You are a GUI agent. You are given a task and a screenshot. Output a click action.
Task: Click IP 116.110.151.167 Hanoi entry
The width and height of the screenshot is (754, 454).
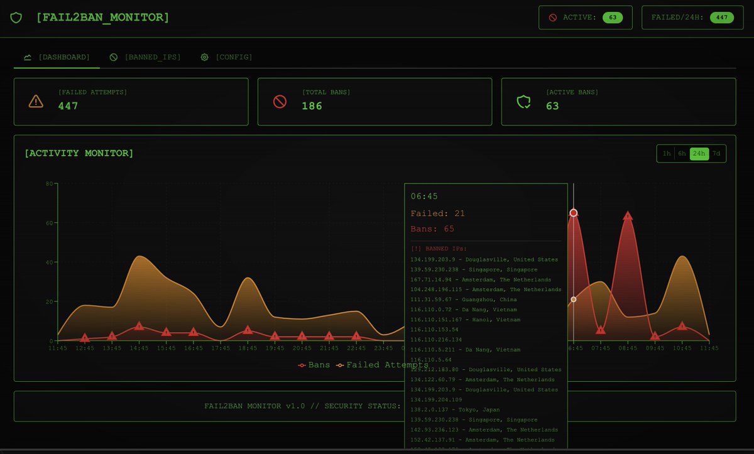[x=466, y=320]
